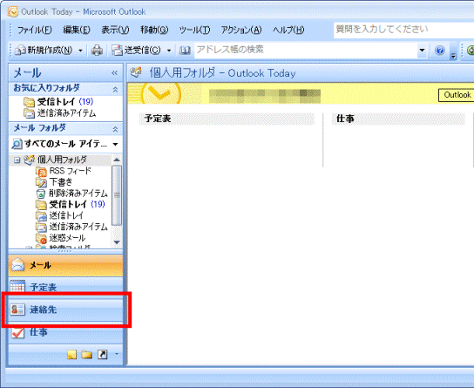Open the navigation buttons configure arrow
Screen dimensions: 474x388
click(x=117, y=354)
